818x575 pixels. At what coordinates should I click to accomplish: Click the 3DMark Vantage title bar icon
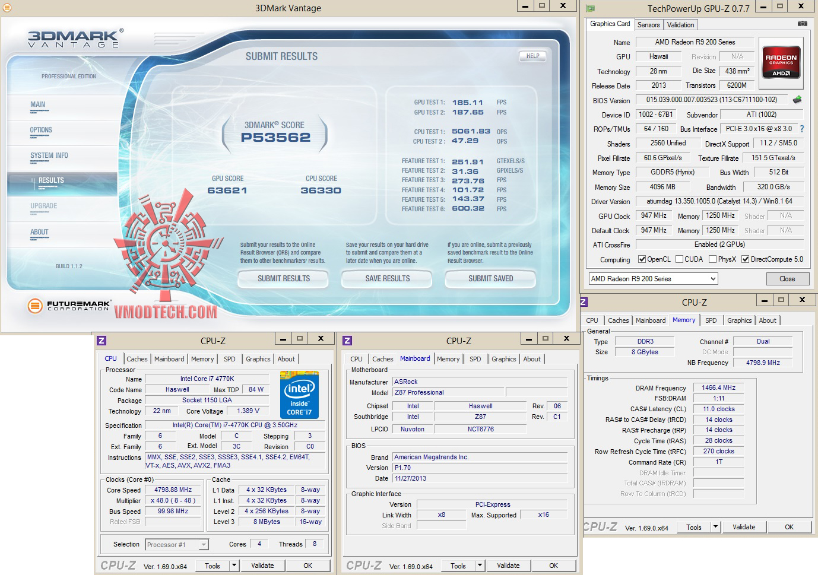pos(7,8)
